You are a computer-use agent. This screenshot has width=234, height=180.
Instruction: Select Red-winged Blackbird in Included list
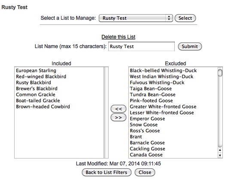(x=59, y=76)
